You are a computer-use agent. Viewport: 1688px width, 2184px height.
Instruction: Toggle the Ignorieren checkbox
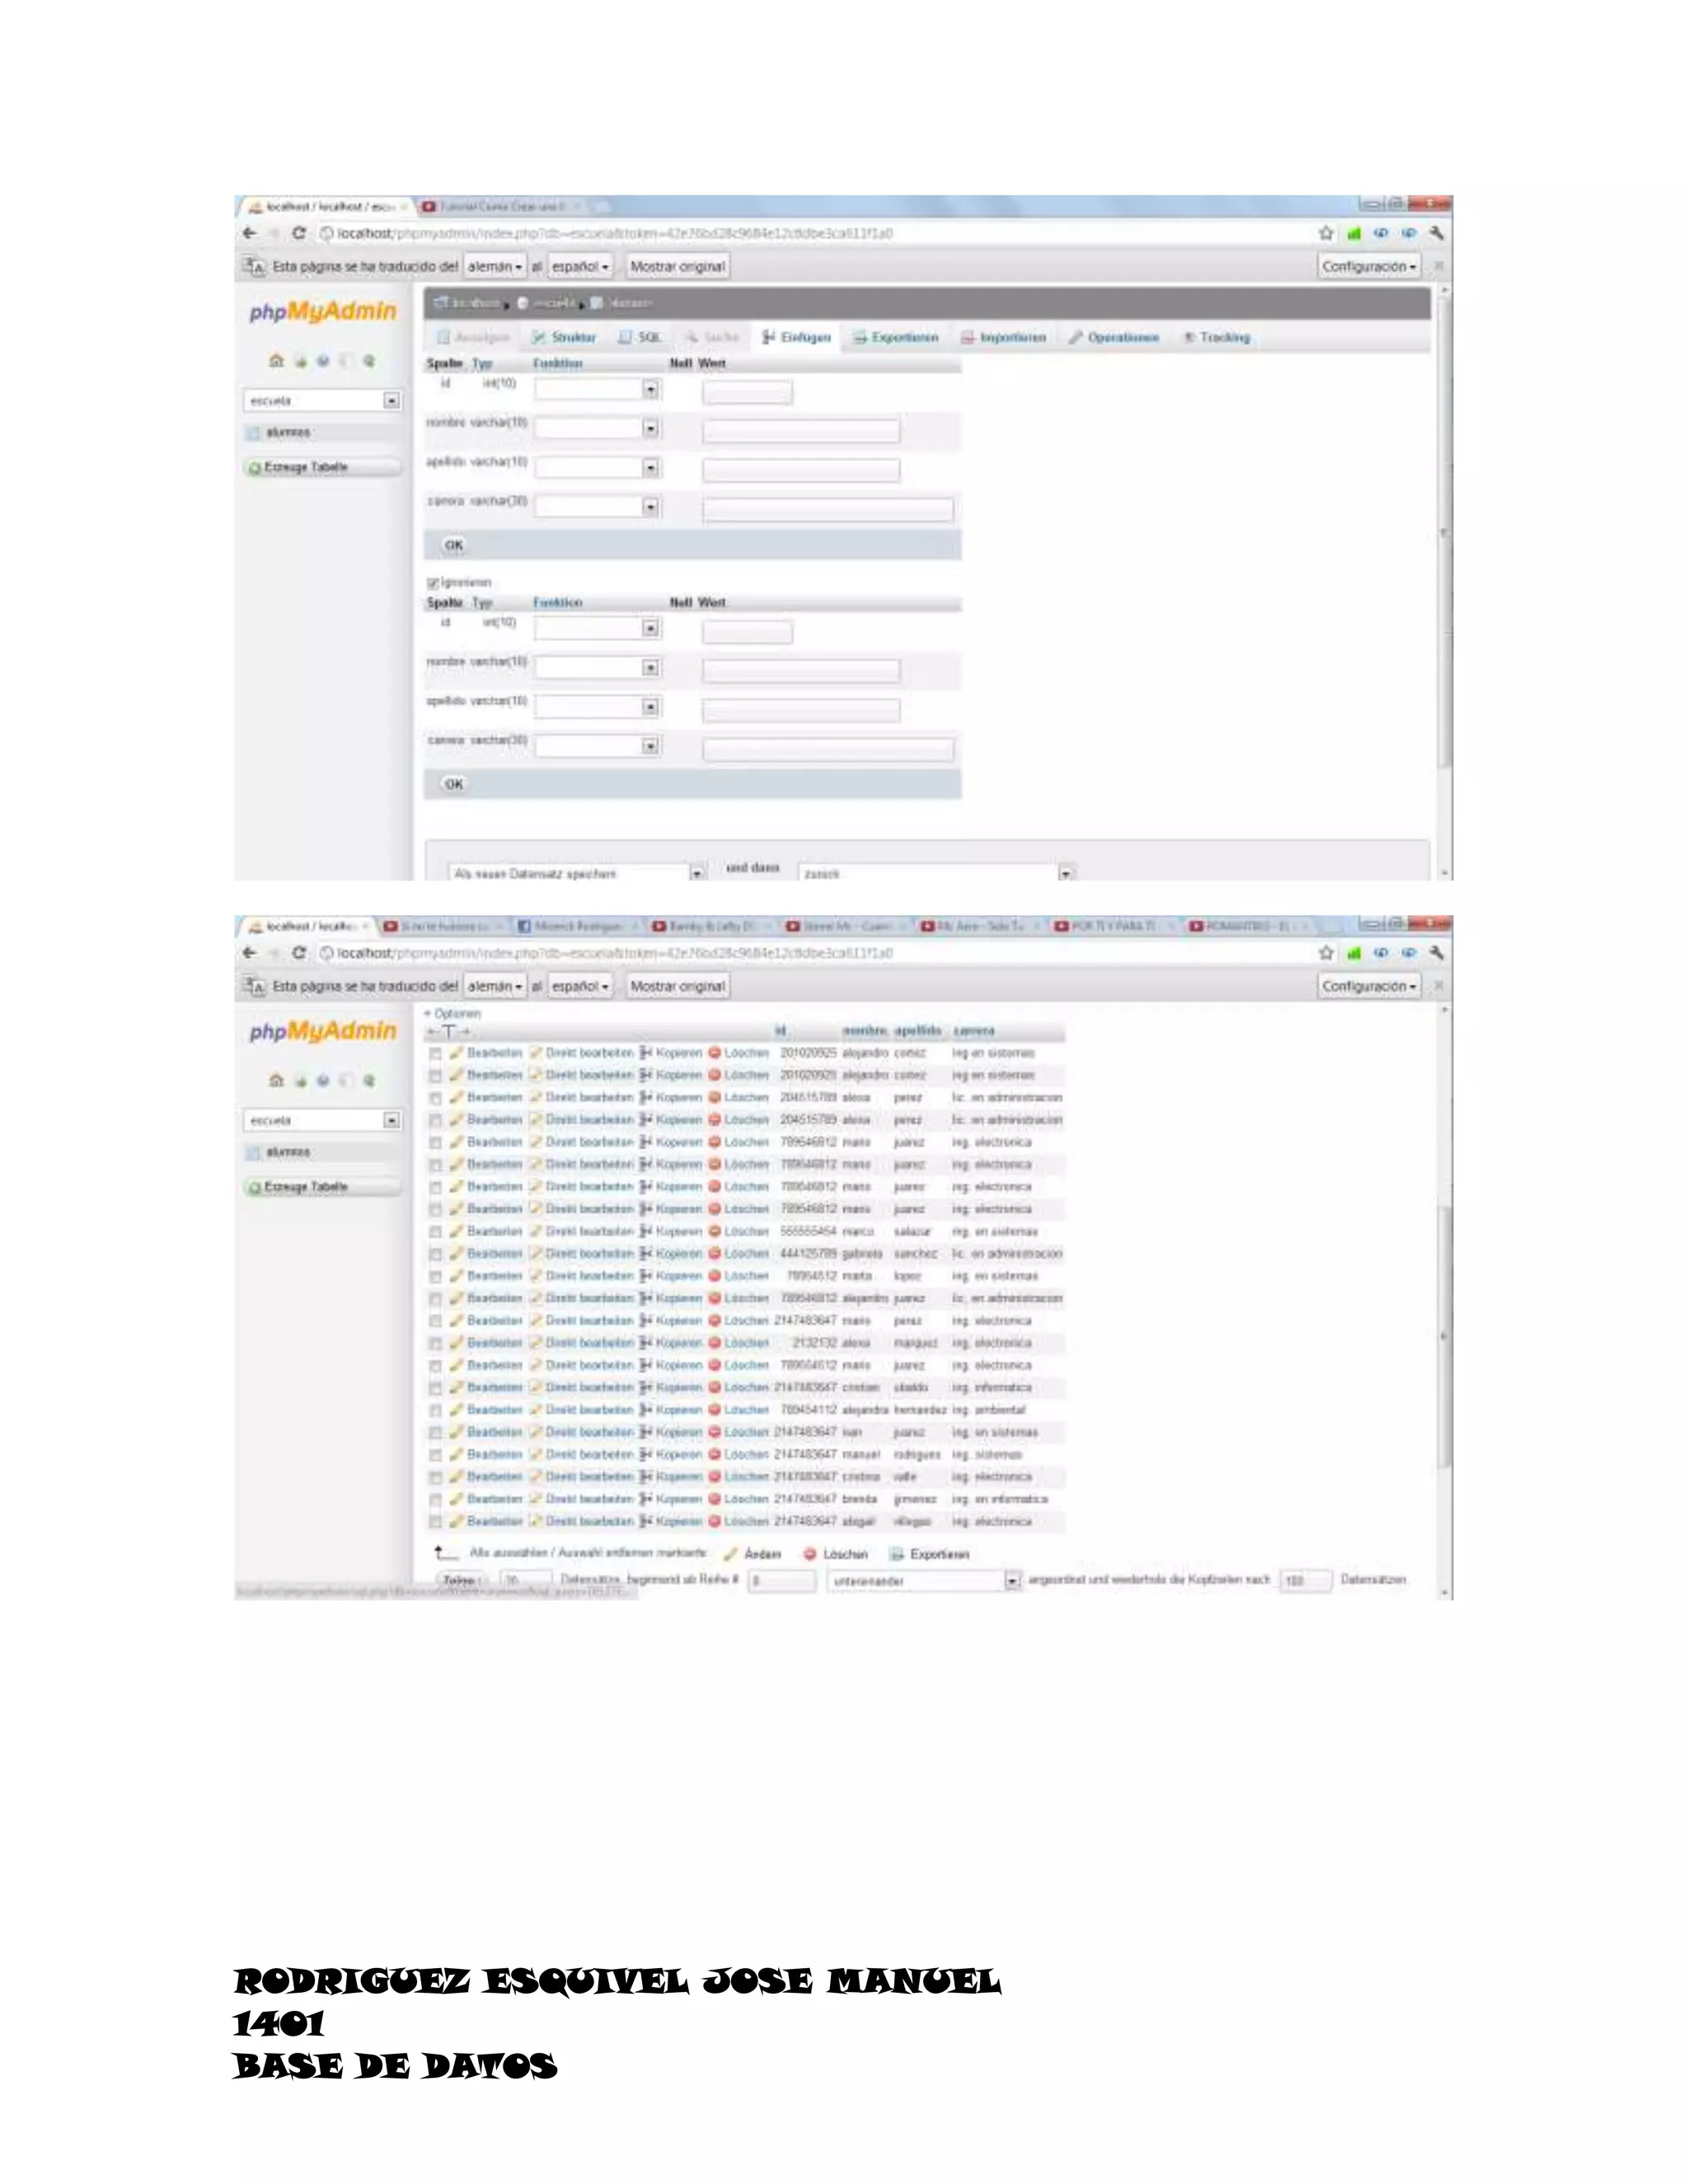[x=433, y=582]
